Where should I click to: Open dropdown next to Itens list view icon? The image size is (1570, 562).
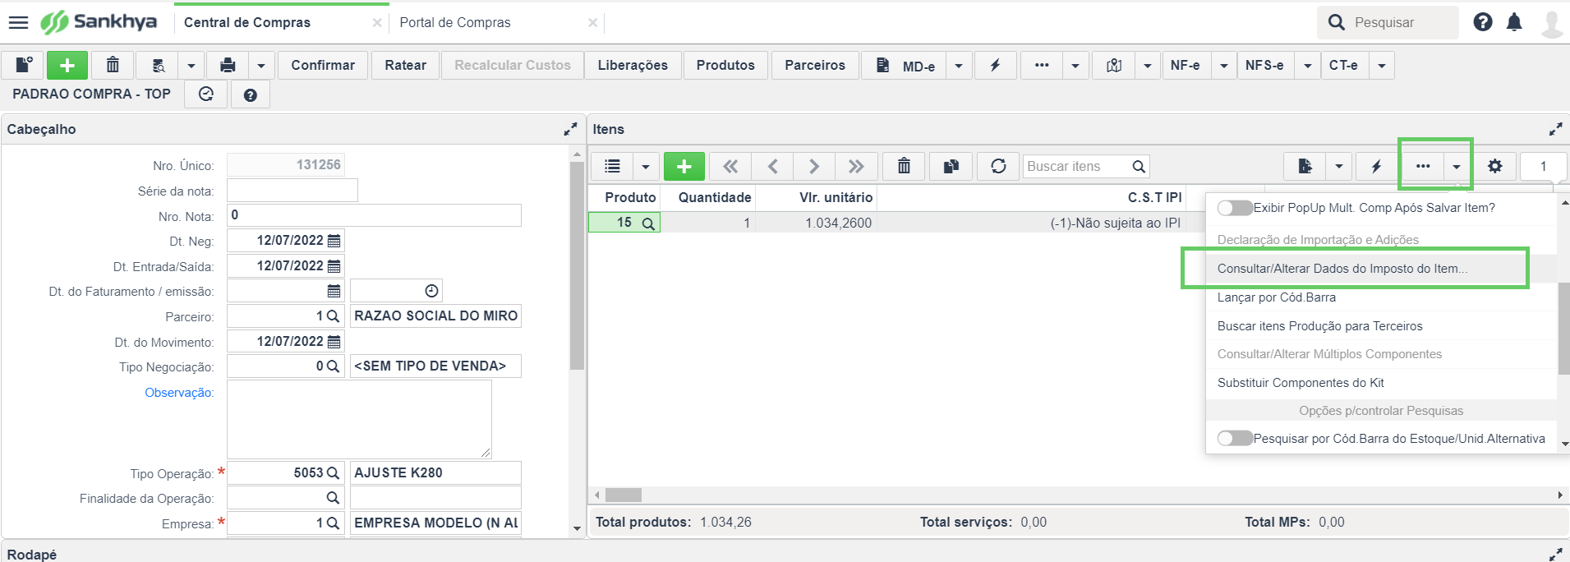pyautogui.click(x=645, y=166)
